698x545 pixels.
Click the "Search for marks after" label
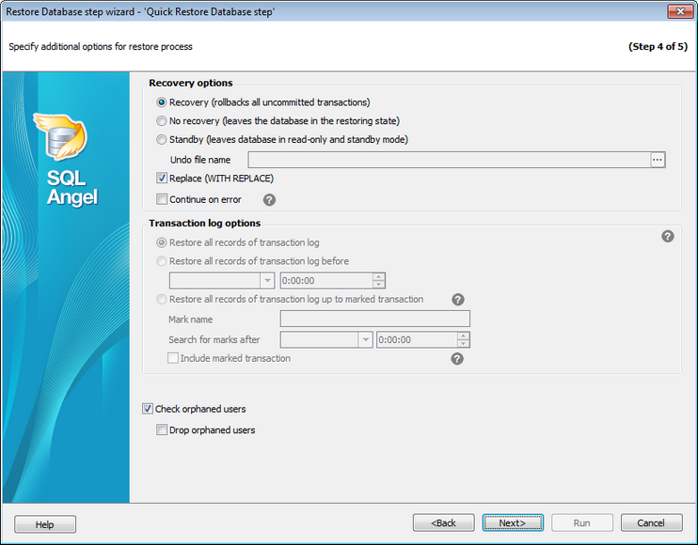(x=214, y=339)
